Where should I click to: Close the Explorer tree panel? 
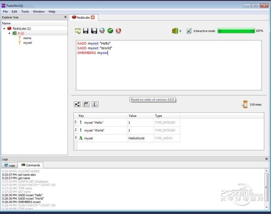click(x=65, y=17)
